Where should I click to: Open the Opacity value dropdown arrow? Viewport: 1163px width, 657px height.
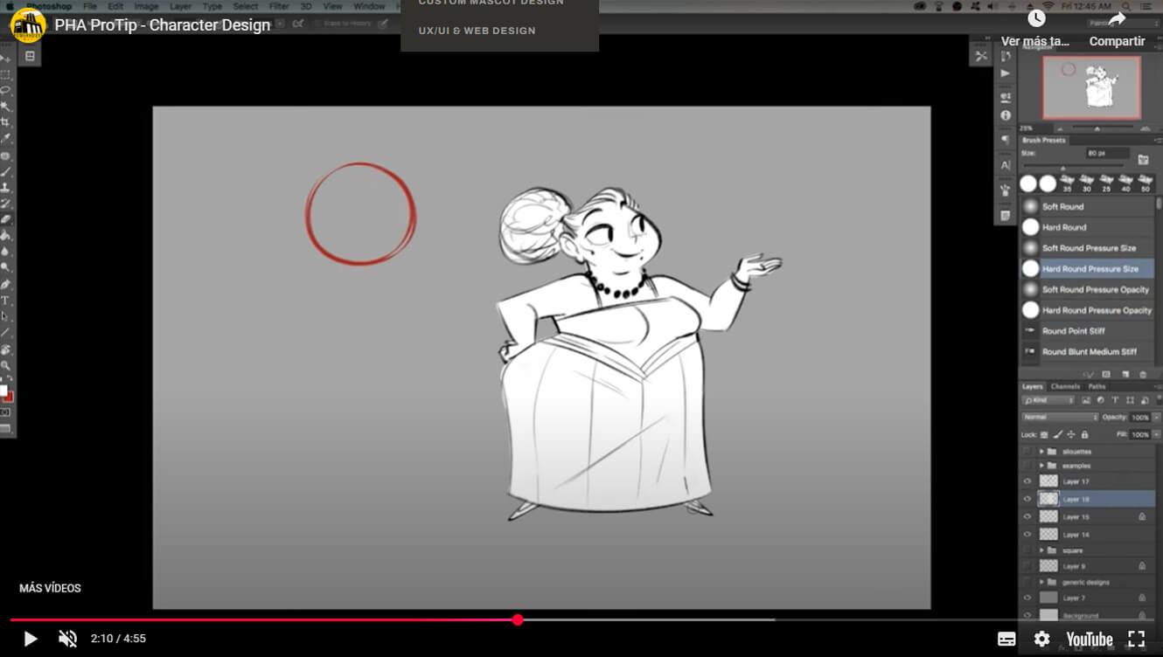(x=1156, y=418)
